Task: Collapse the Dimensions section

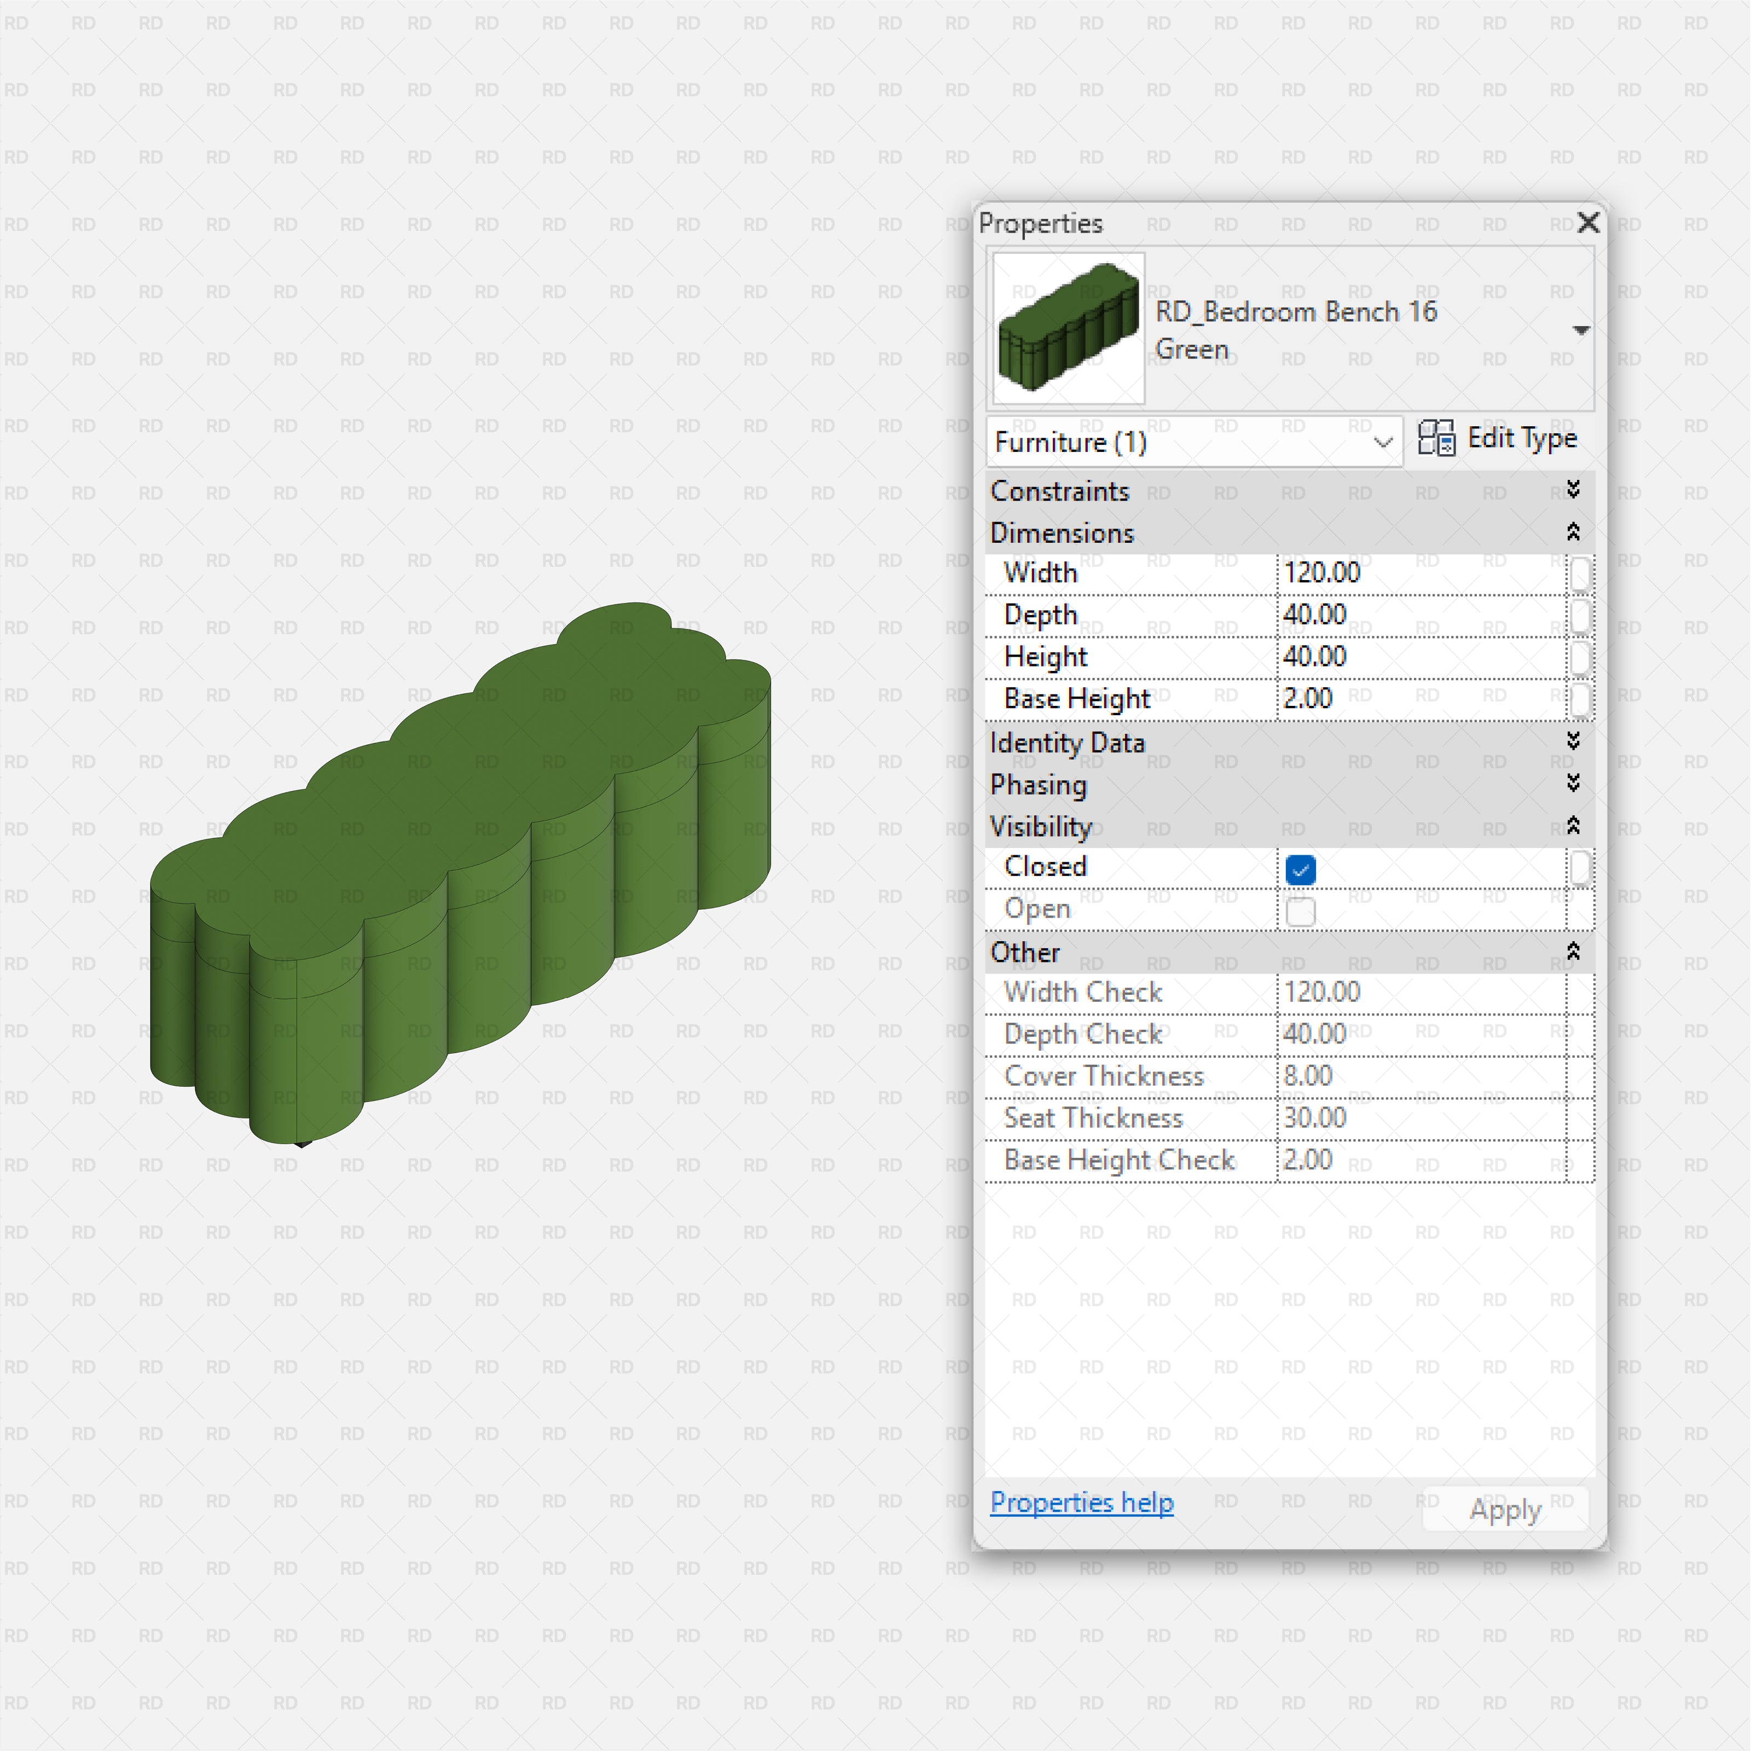Action: [1573, 532]
